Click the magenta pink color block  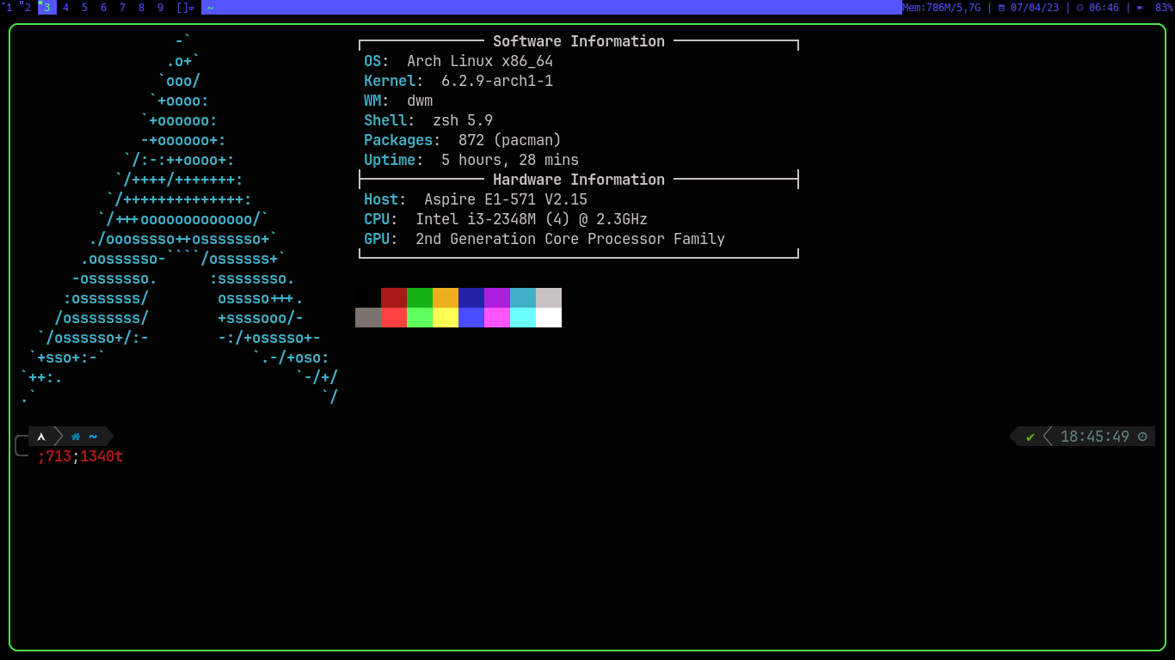coord(497,317)
